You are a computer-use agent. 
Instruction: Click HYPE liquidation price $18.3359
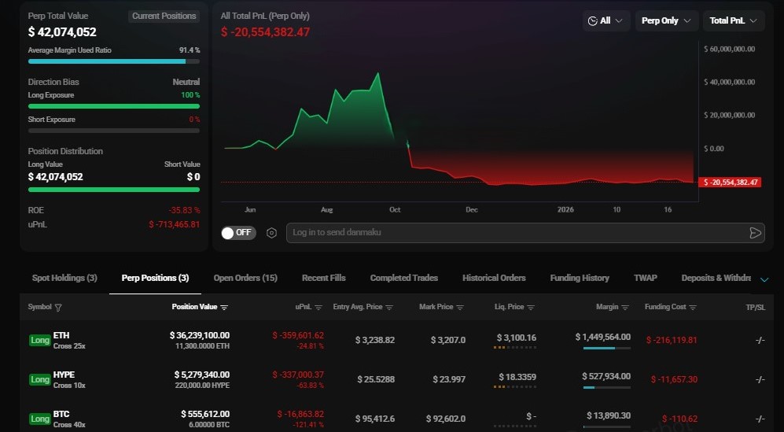[x=517, y=377]
